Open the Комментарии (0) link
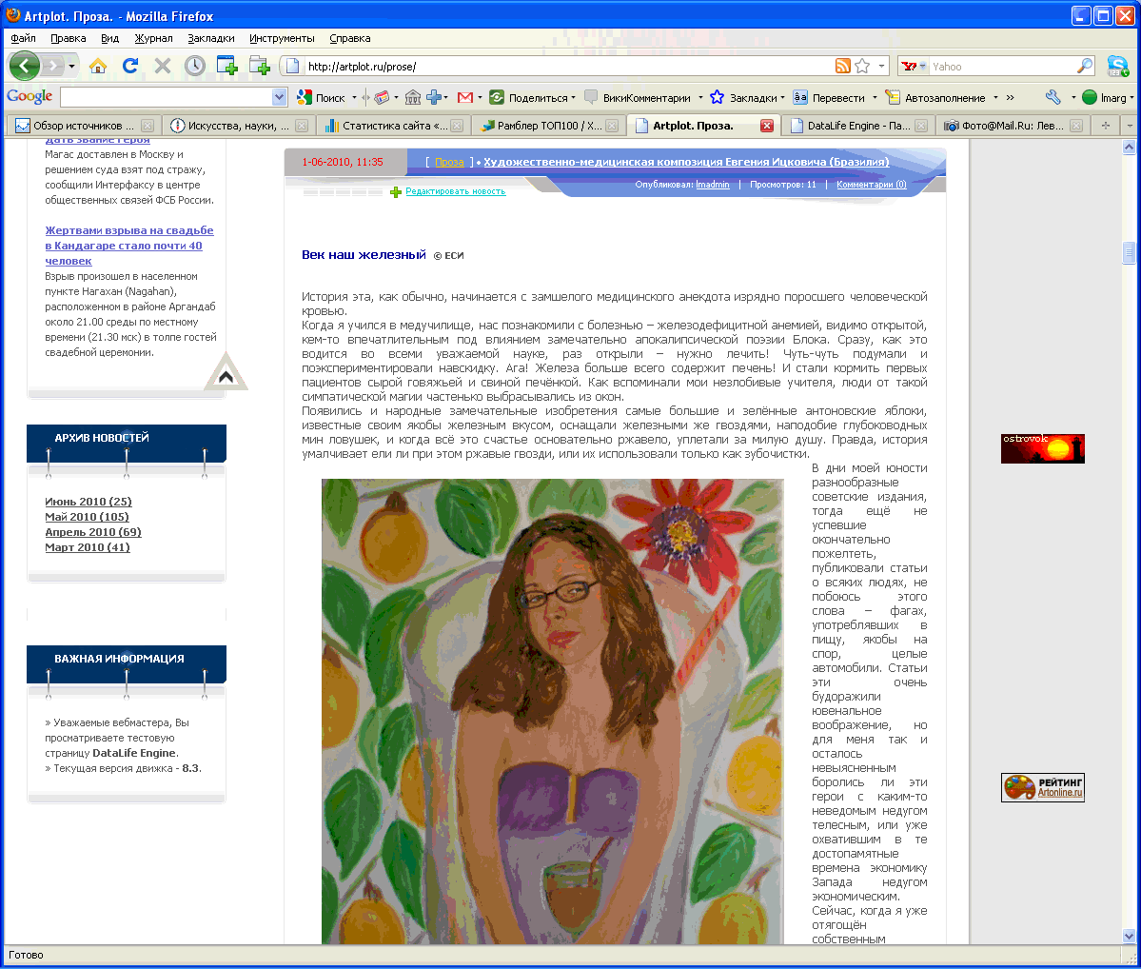 click(x=872, y=185)
